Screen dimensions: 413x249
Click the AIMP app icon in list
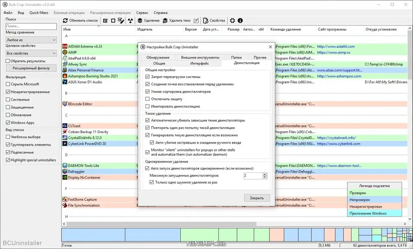click(x=65, y=52)
